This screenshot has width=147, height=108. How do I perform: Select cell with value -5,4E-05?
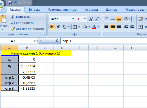[x=27, y=77]
